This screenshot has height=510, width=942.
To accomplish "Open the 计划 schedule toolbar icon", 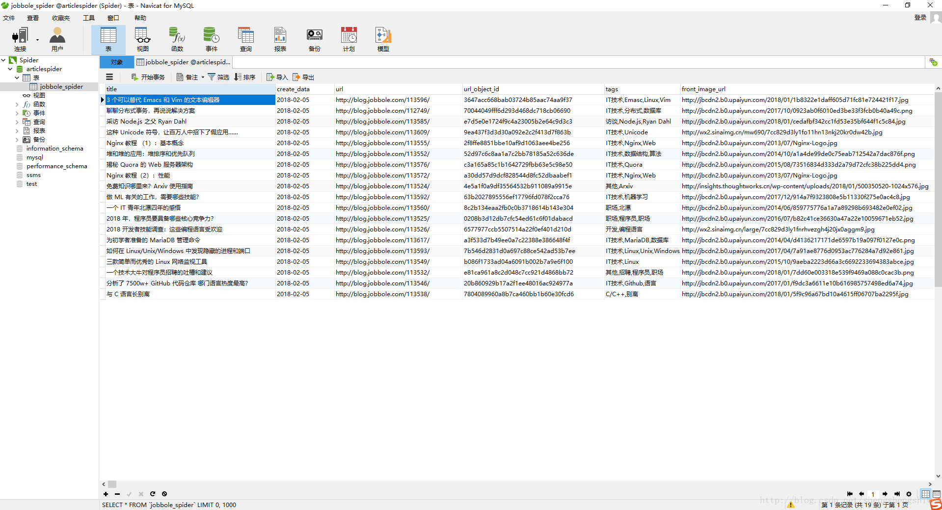I will (x=349, y=39).
